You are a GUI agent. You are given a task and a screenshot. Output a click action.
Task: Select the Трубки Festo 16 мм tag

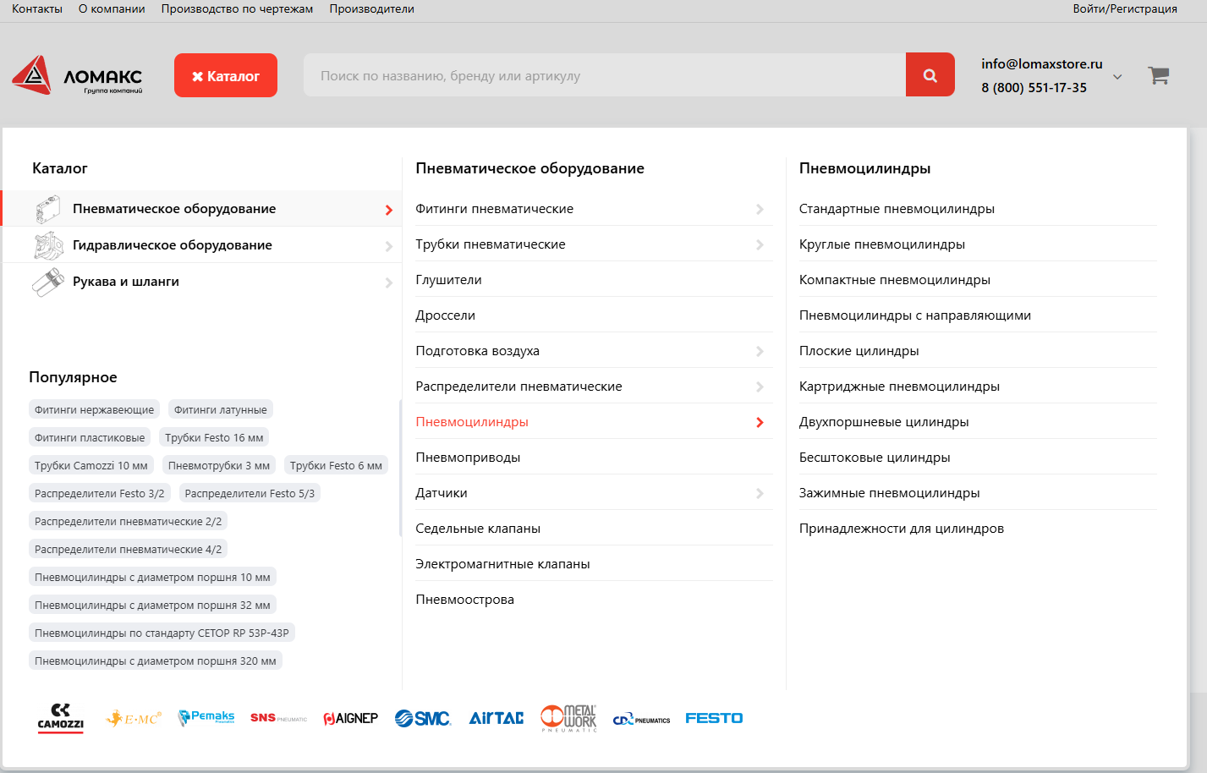214,437
